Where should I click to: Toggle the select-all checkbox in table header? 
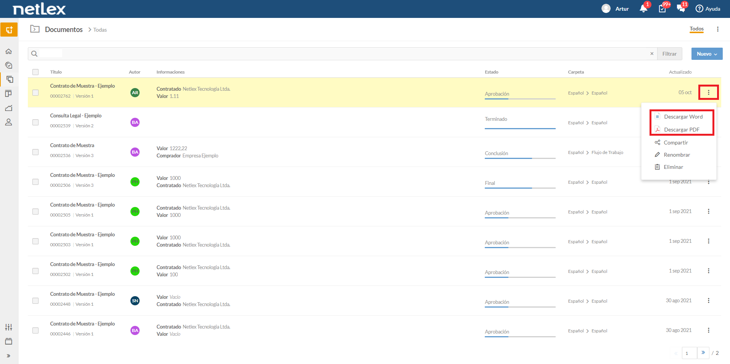[35, 72]
